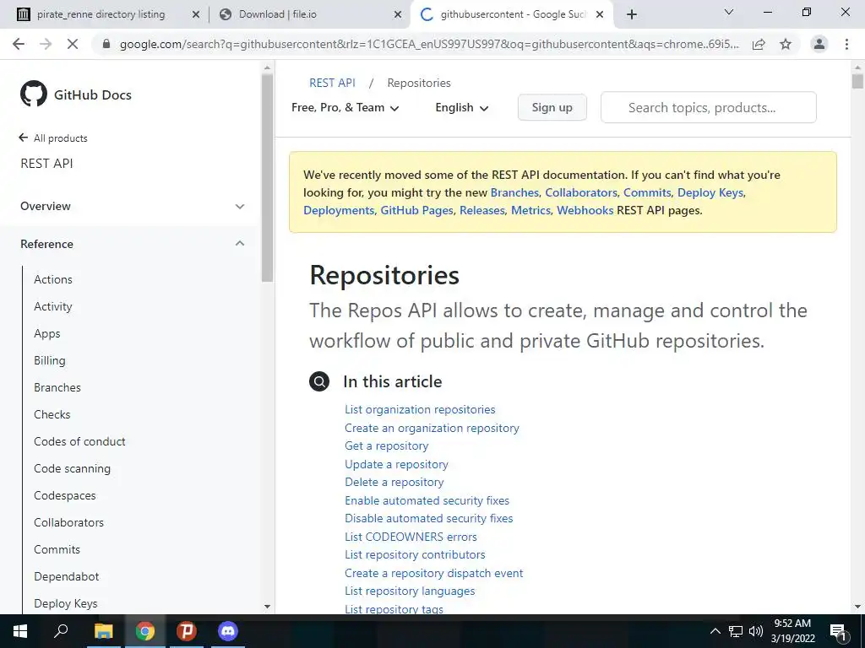
Task: Open Delete a repository link
Action: (394, 482)
